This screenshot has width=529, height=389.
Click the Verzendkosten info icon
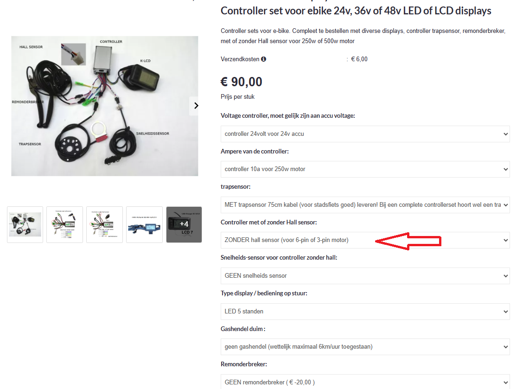tap(263, 59)
